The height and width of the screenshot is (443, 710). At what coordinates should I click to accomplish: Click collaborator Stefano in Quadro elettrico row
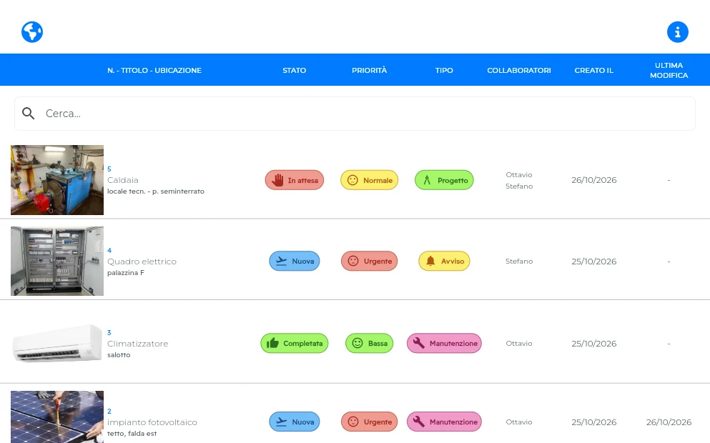519,261
